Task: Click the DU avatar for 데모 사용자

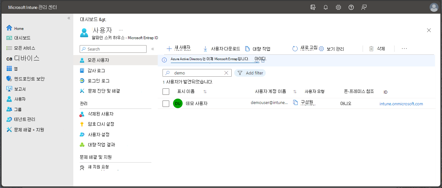Action: [x=178, y=103]
